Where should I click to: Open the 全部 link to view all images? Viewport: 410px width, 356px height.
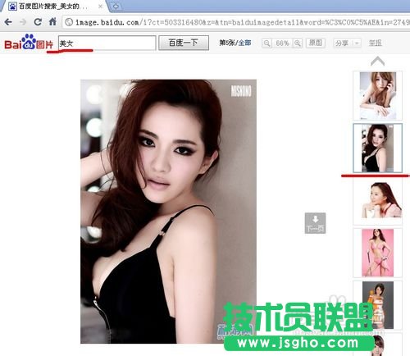[244, 43]
